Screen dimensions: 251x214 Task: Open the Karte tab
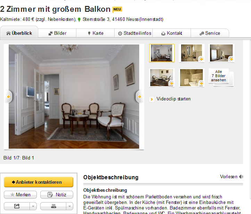(x=95, y=33)
